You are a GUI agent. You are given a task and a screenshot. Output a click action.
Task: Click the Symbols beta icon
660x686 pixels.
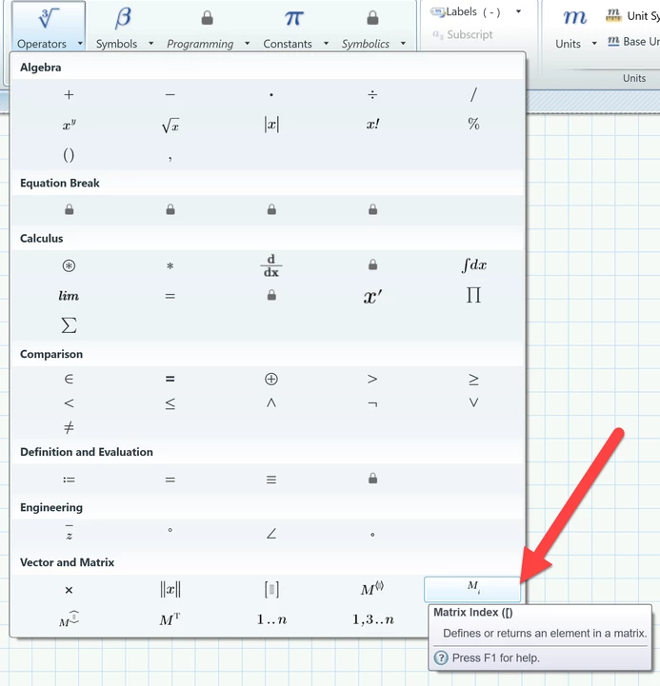coord(123,19)
